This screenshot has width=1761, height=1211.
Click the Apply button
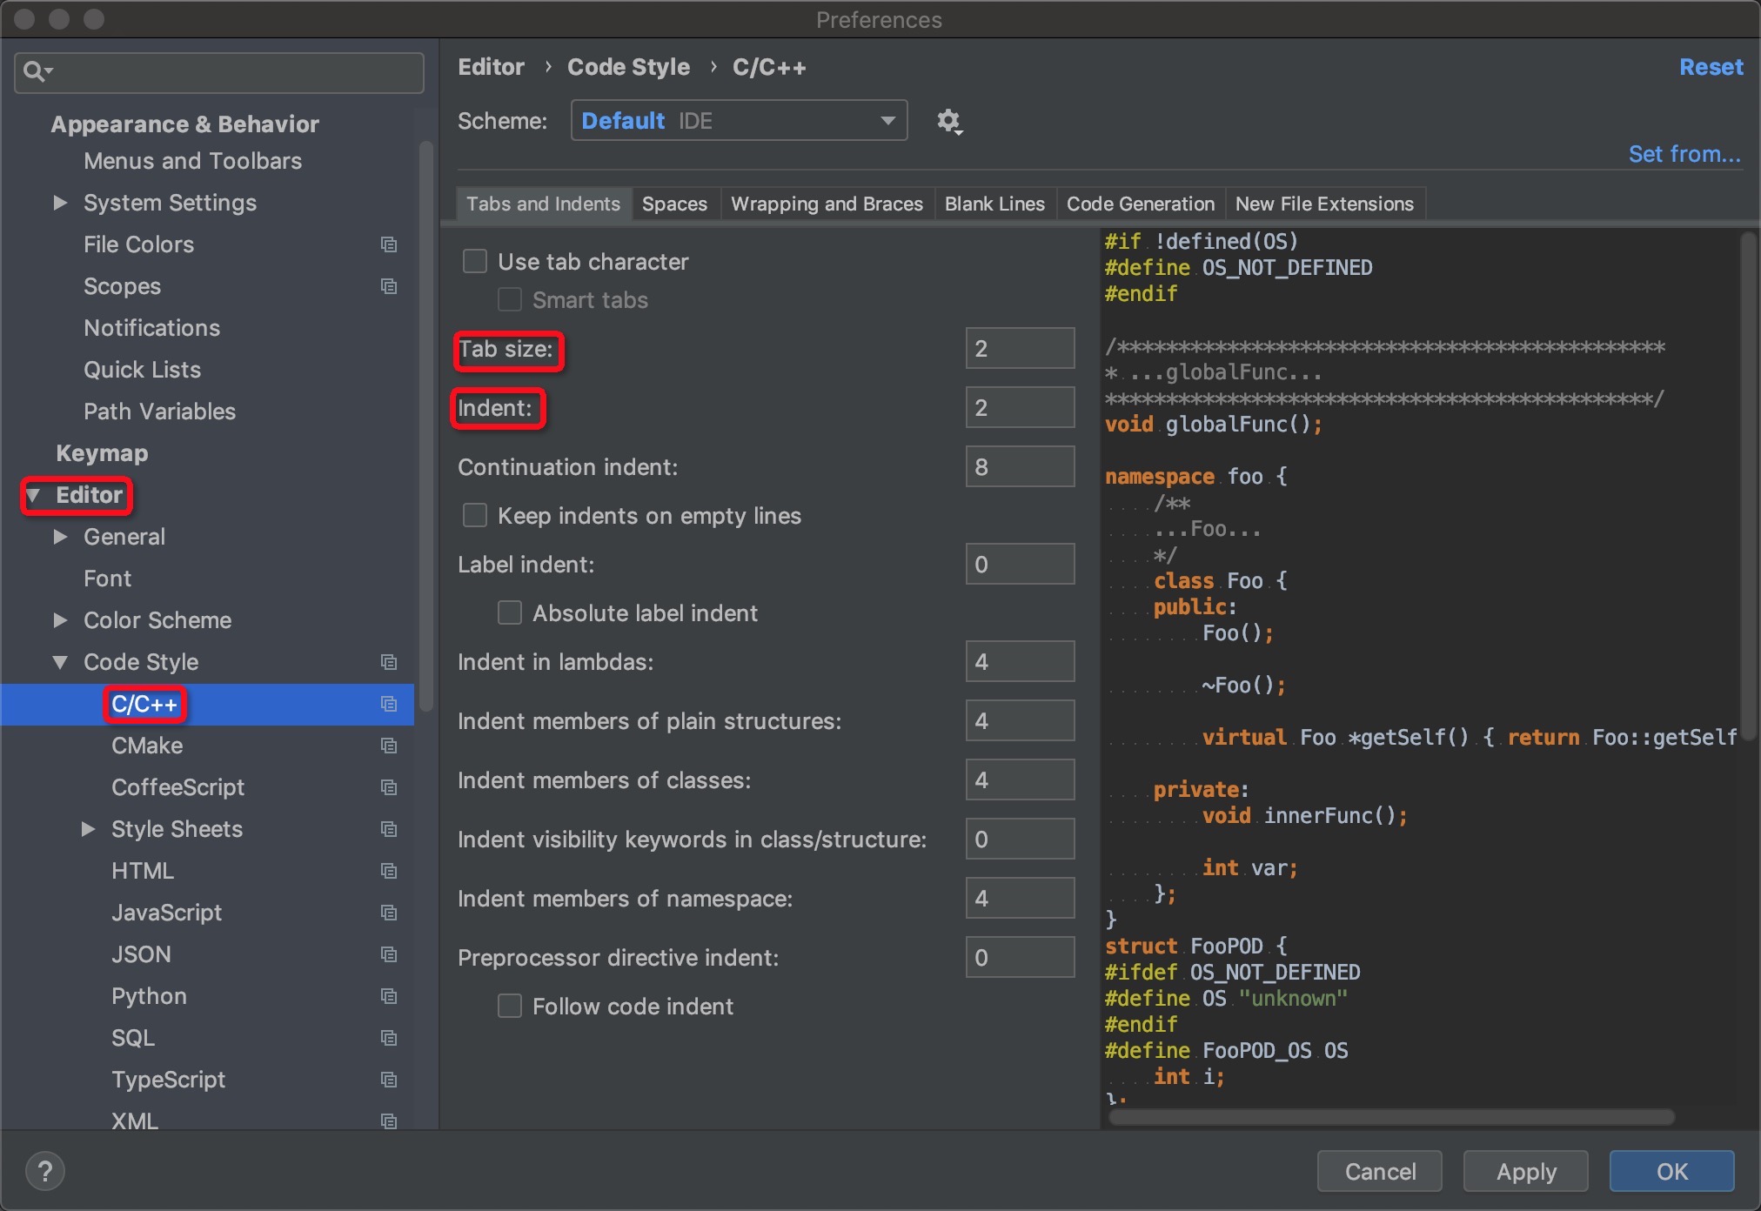1526,1171
